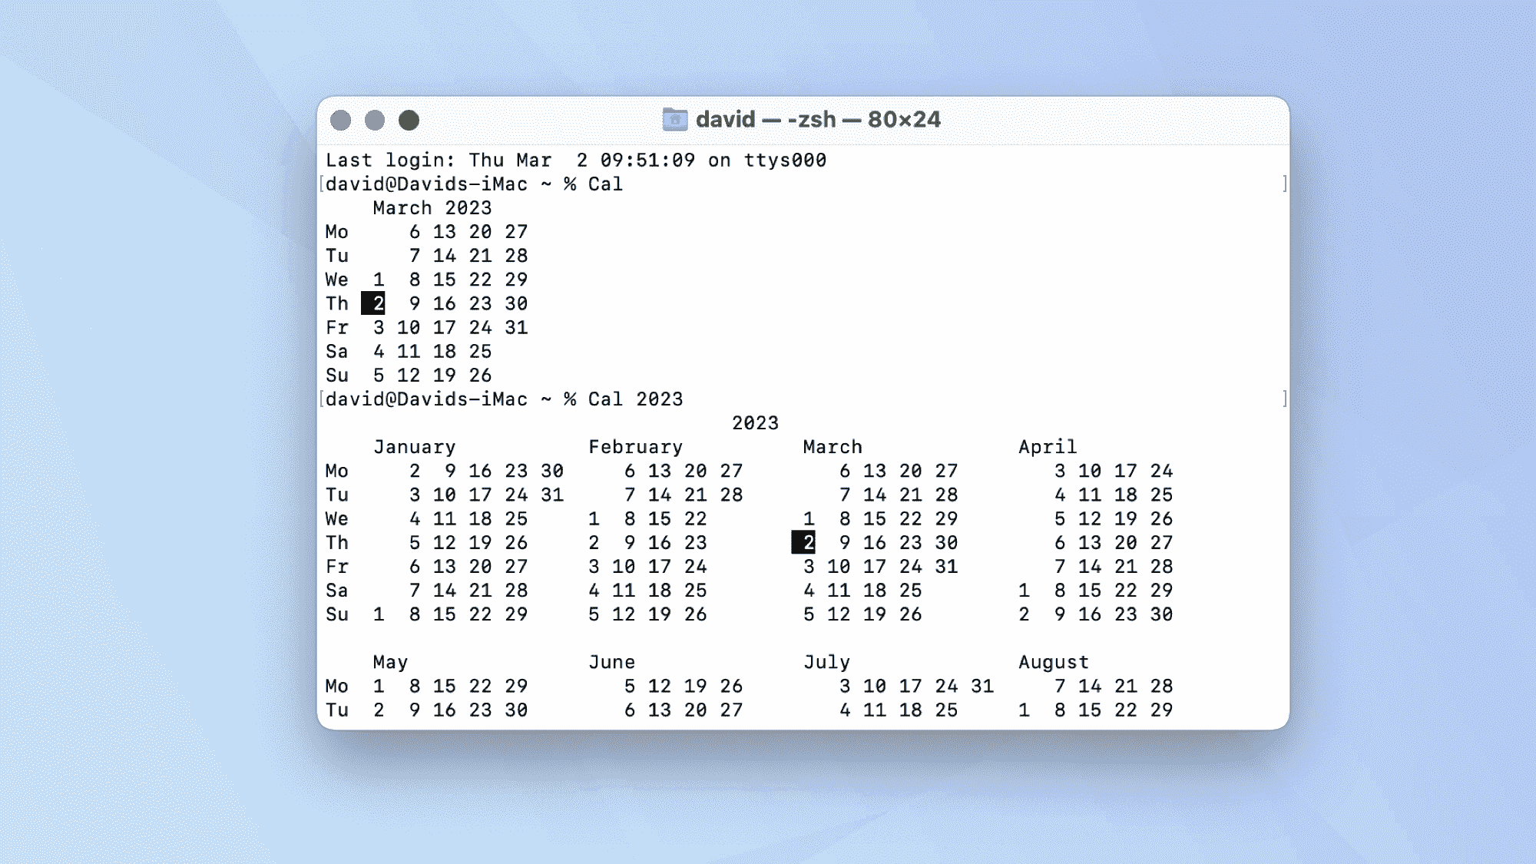Click the green zoom window button
Image resolution: width=1536 pixels, height=864 pixels.
[409, 121]
